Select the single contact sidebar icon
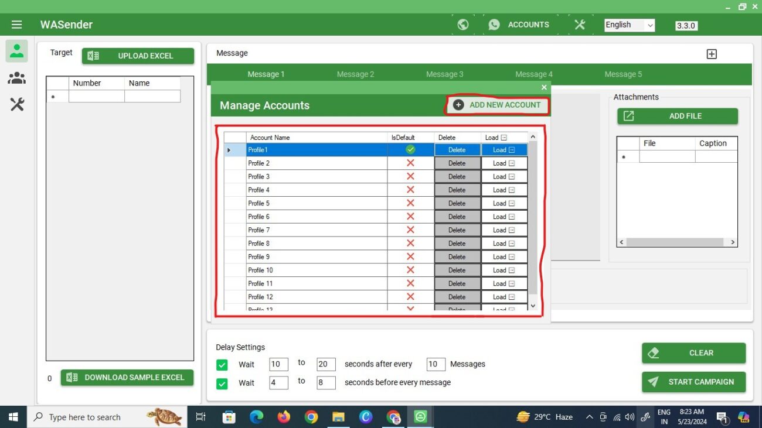 coord(17,51)
